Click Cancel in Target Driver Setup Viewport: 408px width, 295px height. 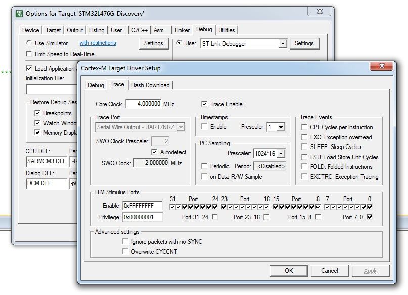[x=330, y=271]
